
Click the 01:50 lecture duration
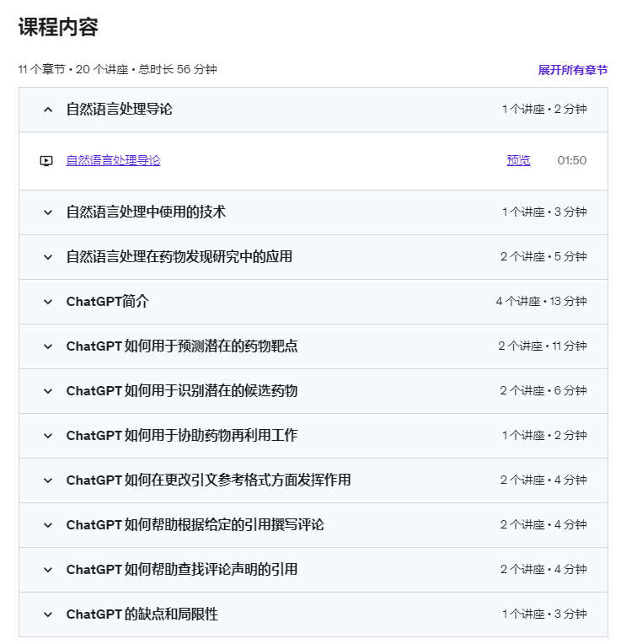coord(572,160)
